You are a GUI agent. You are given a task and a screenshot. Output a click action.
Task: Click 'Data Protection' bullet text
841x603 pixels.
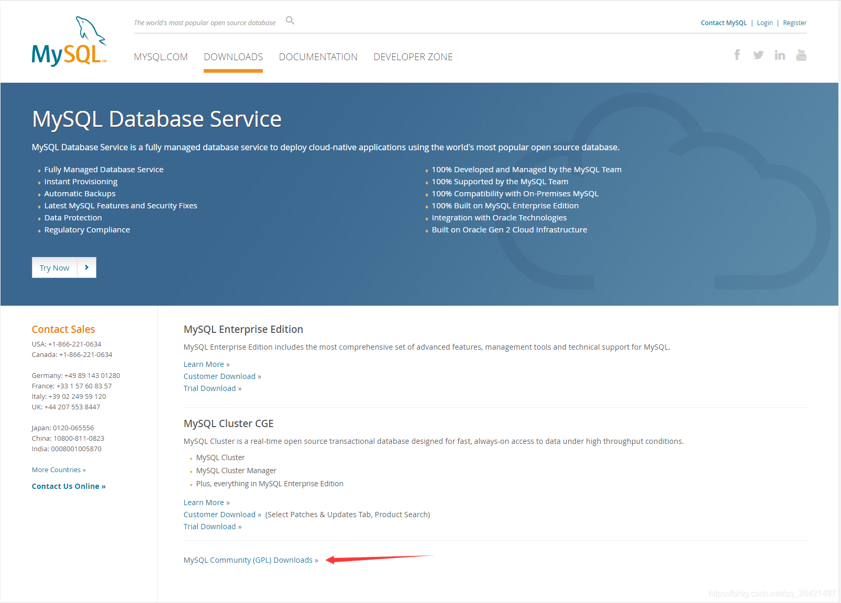73,218
